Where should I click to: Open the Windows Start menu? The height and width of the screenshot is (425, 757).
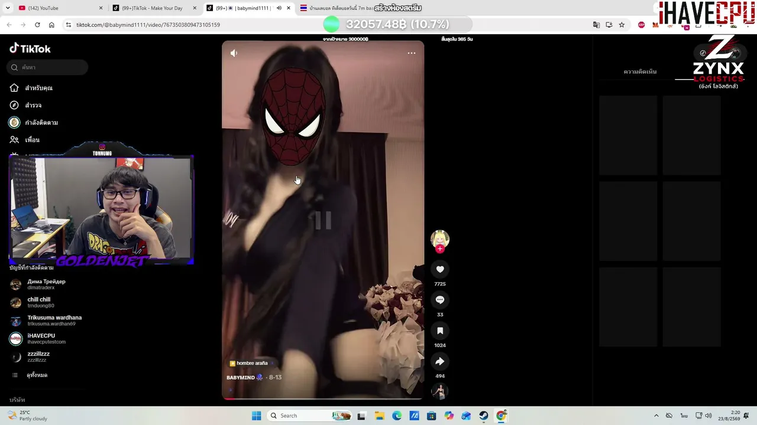pos(256,416)
